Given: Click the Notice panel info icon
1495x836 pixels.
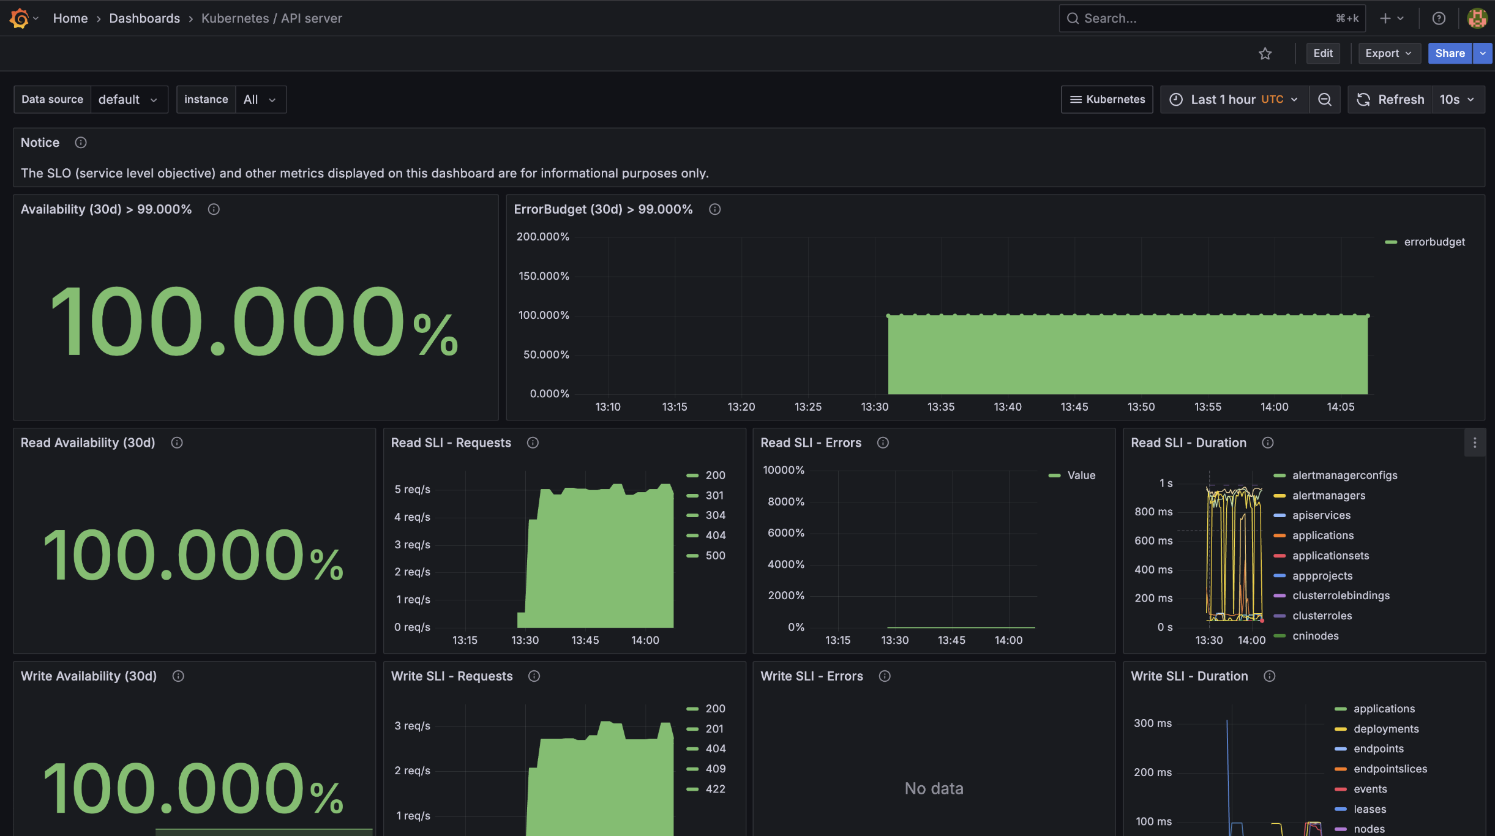Looking at the screenshot, I should click(x=81, y=143).
